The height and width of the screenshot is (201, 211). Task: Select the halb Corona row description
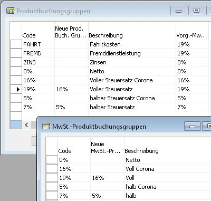141,187
